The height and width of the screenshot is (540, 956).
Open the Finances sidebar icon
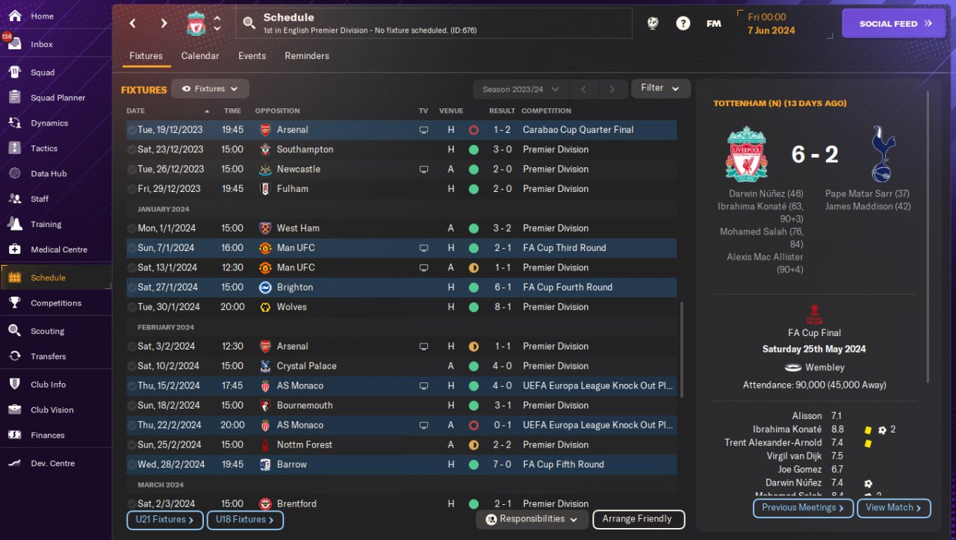15,435
